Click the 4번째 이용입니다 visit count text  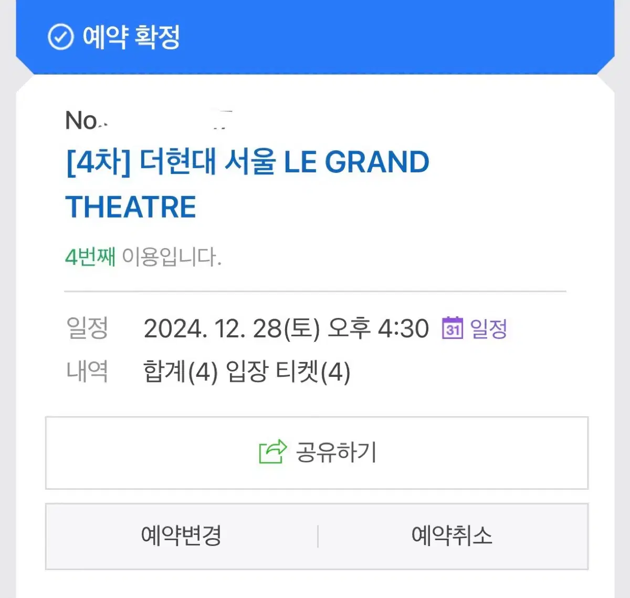pyautogui.click(x=143, y=257)
